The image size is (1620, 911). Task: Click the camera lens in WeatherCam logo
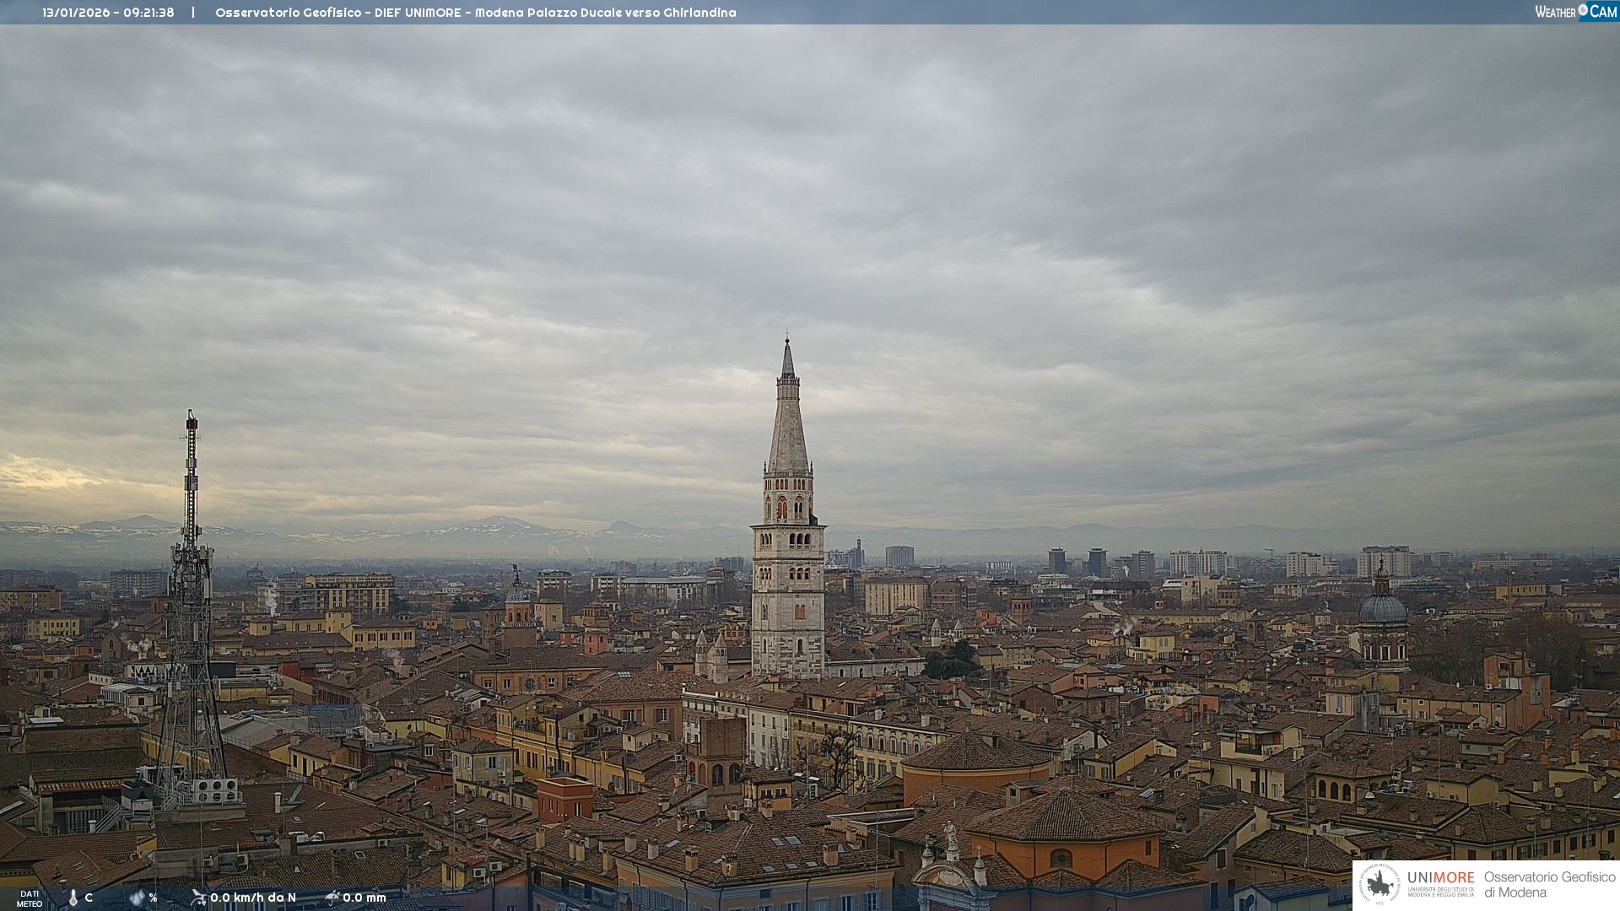coord(1583,9)
